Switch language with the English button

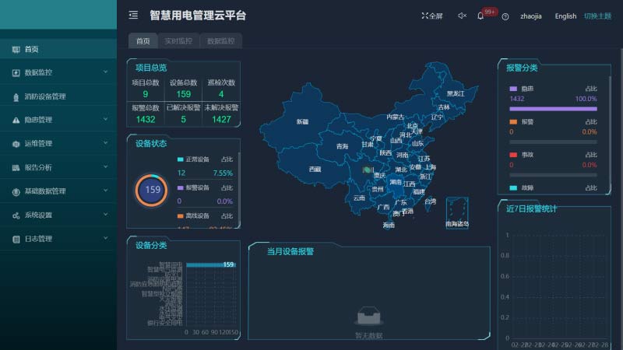(565, 16)
